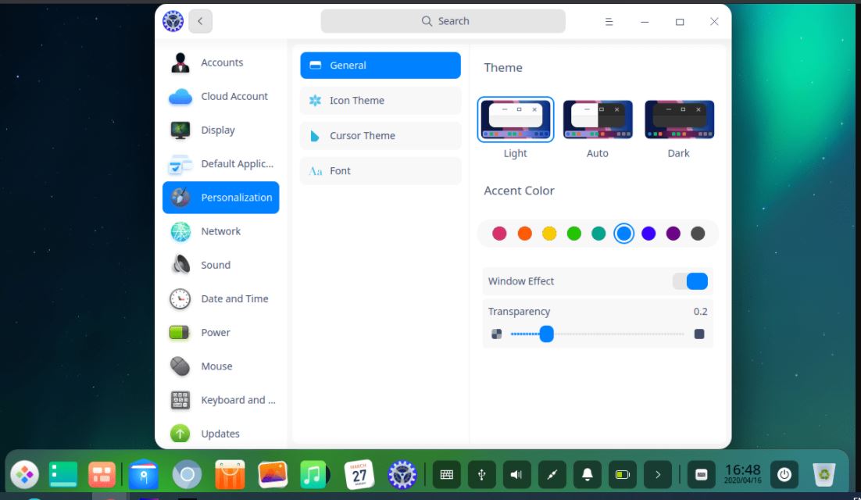Select the General tab

point(380,66)
